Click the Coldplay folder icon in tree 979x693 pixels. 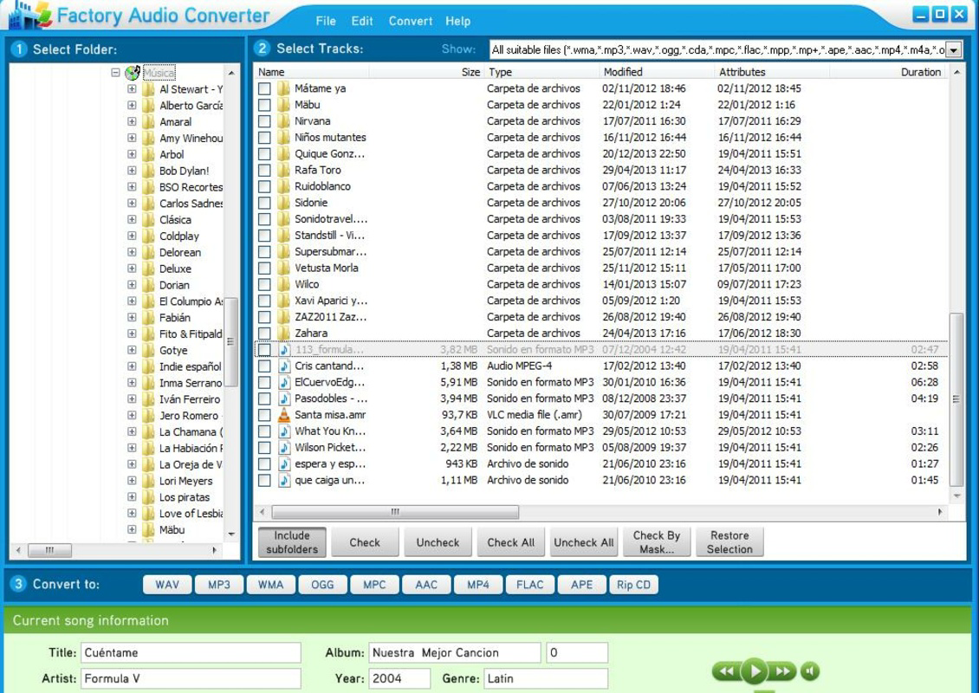tap(149, 236)
